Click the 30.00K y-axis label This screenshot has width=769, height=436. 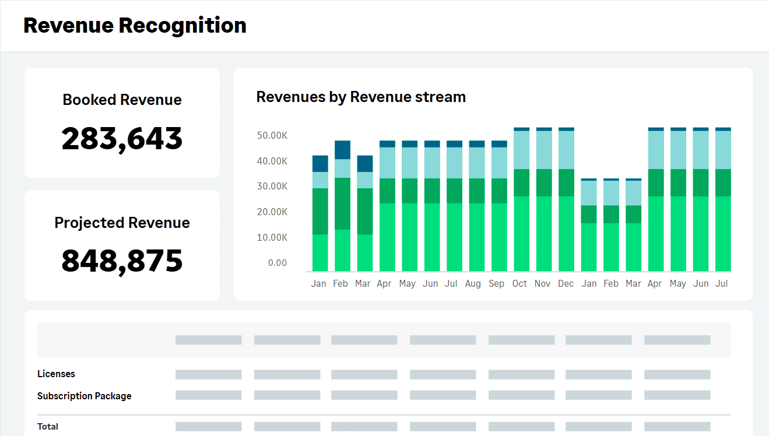pyautogui.click(x=272, y=186)
